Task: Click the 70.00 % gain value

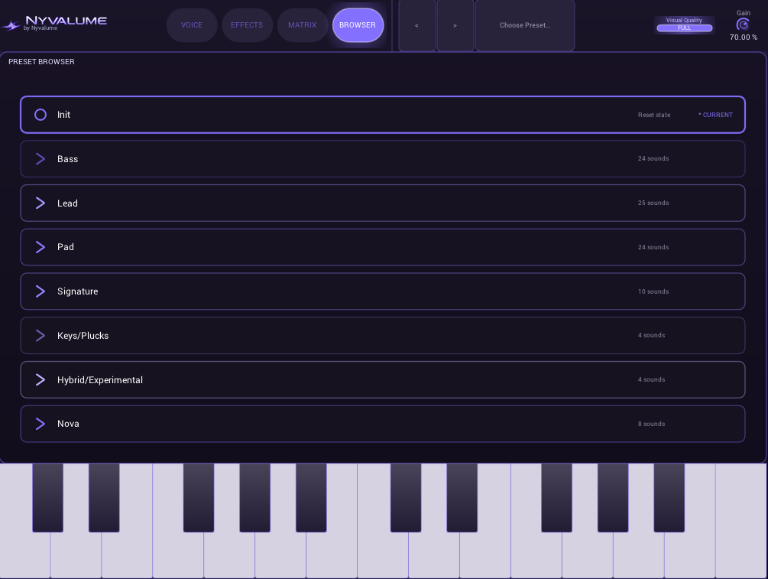Action: click(743, 37)
